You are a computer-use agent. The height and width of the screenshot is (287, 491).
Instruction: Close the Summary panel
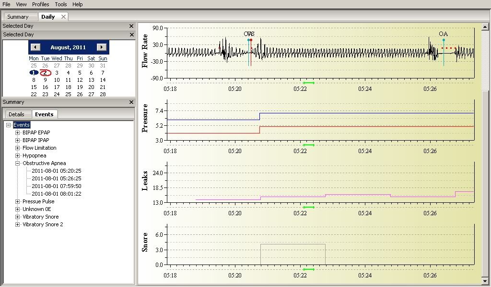tap(131, 102)
